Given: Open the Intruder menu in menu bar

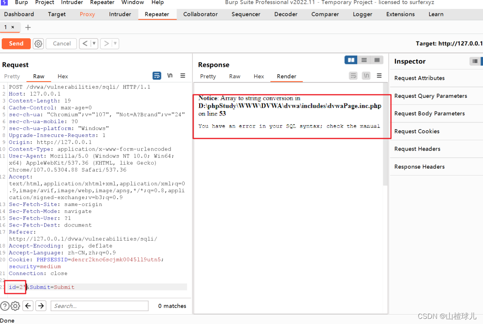Looking at the screenshot, I should tap(72, 3).
